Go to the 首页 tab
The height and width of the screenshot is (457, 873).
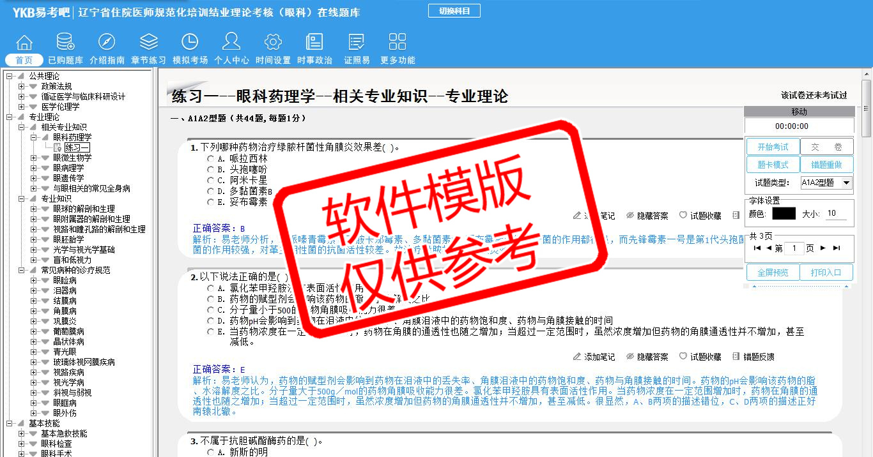[24, 60]
